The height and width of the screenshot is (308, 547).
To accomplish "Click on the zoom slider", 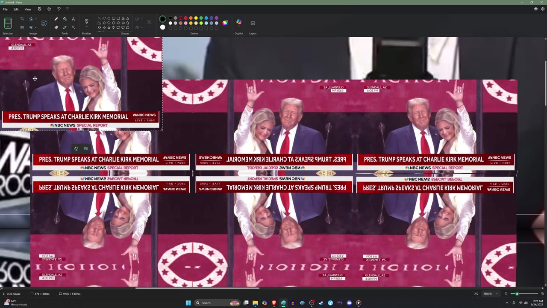I will [x=524, y=294].
